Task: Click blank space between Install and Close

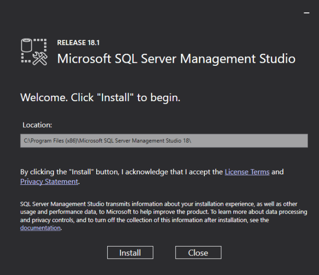Action: pyautogui.click(x=164, y=253)
